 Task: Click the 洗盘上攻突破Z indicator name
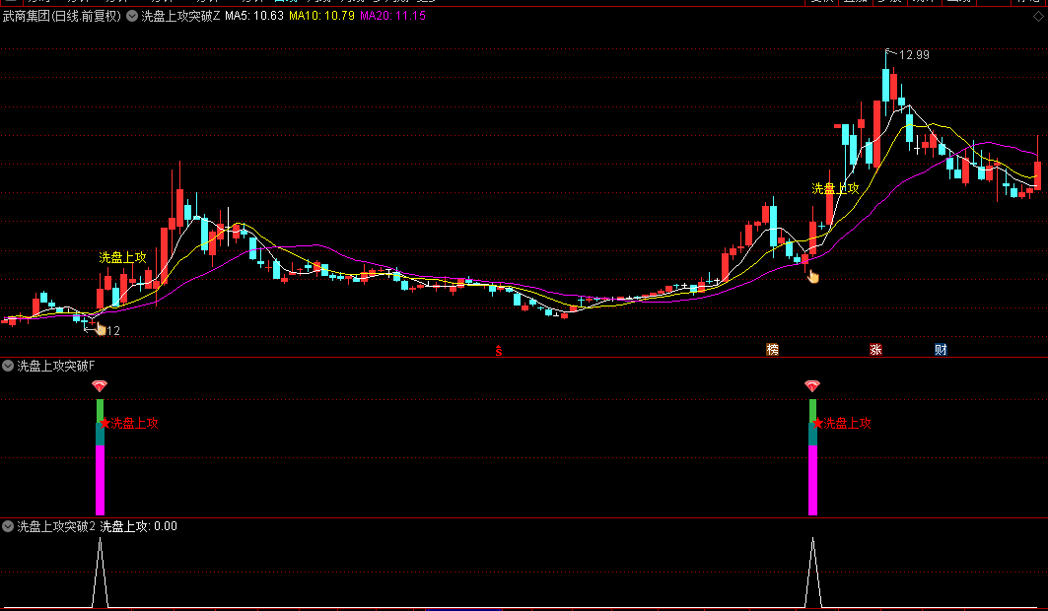pos(180,16)
